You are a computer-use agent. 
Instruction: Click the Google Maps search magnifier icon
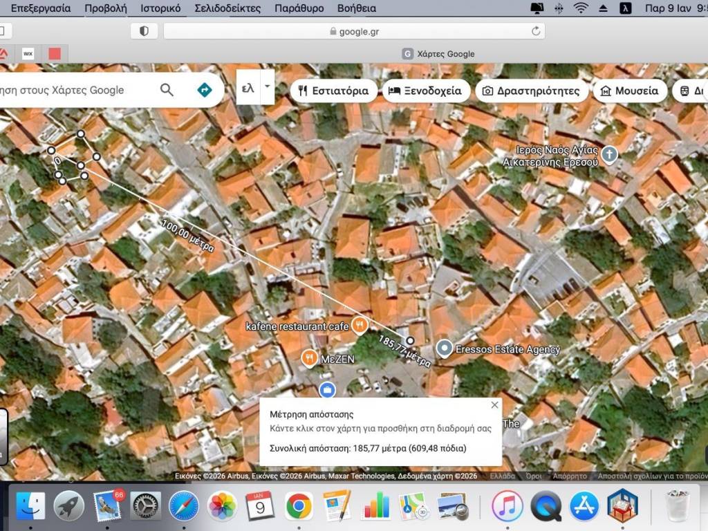pyautogui.click(x=167, y=90)
